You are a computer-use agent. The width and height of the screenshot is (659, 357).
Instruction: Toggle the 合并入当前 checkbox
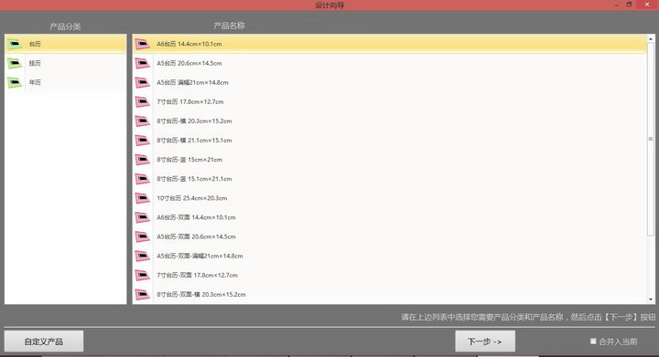pos(593,341)
